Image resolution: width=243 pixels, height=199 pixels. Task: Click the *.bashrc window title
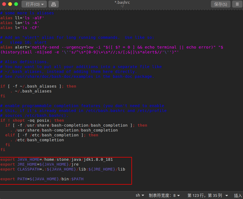[x=122, y=2]
